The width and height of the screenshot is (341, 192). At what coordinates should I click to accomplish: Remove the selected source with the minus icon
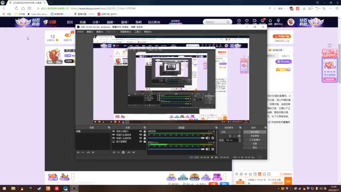click(118, 152)
